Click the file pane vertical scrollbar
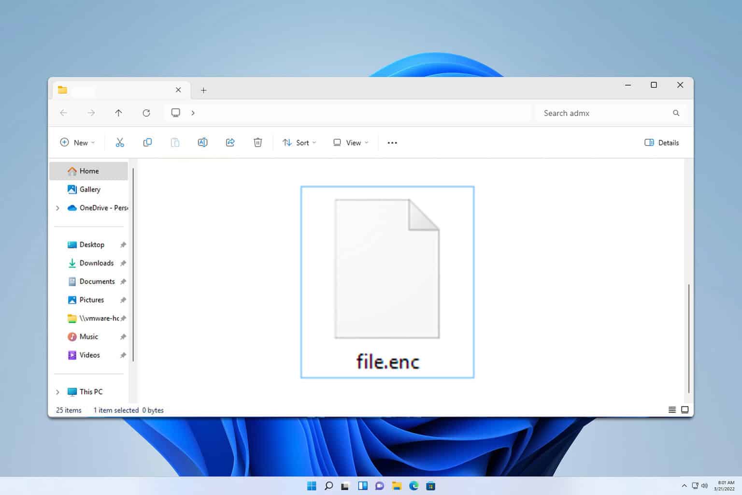 pyautogui.click(x=688, y=338)
